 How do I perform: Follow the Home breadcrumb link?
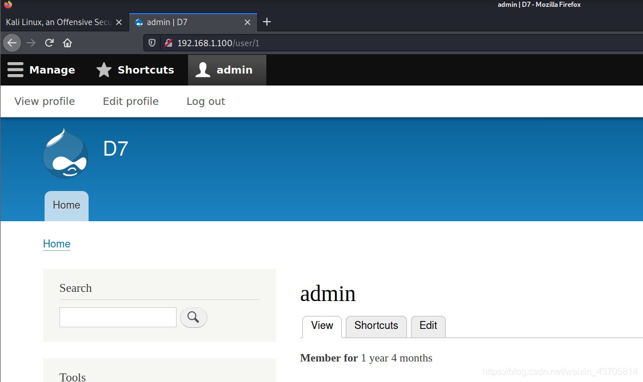coord(57,244)
